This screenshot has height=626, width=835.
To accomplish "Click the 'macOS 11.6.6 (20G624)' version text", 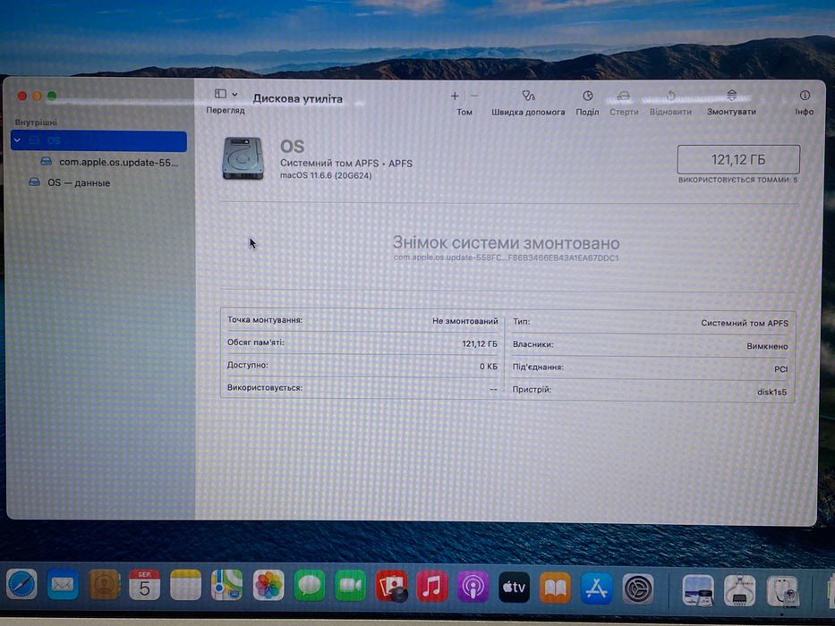I will coord(326,175).
